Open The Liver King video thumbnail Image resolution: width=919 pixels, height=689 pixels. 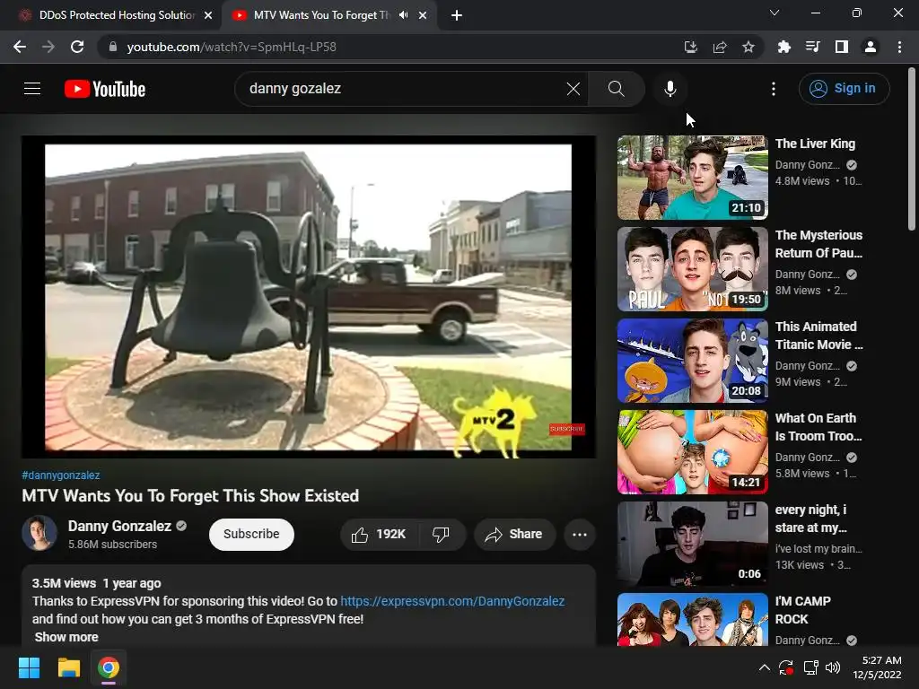[x=692, y=178]
